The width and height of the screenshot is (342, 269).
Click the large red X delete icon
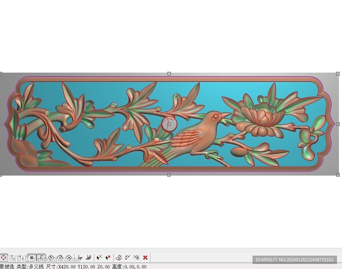(x=145, y=258)
